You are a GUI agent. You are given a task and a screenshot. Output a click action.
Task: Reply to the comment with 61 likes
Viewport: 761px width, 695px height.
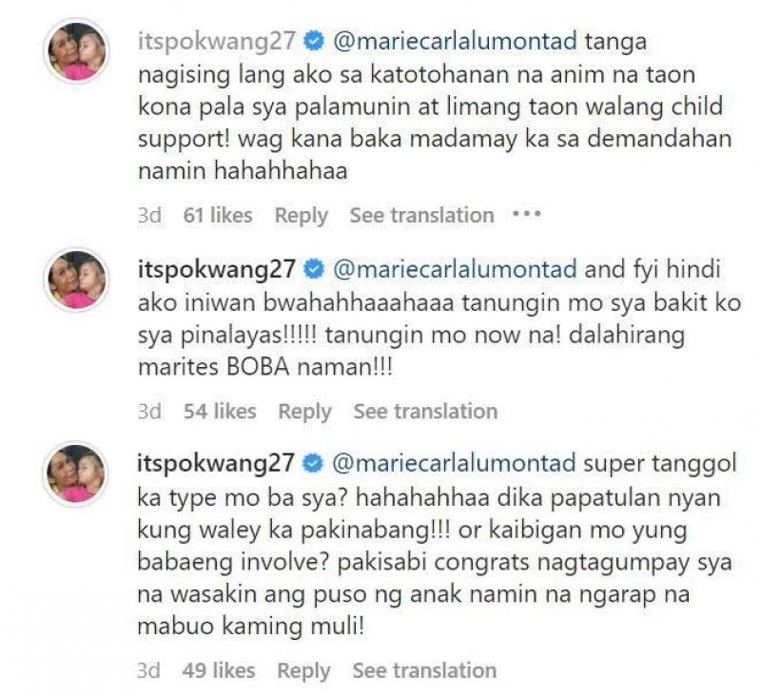pyautogui.click(x=302, y=216)
